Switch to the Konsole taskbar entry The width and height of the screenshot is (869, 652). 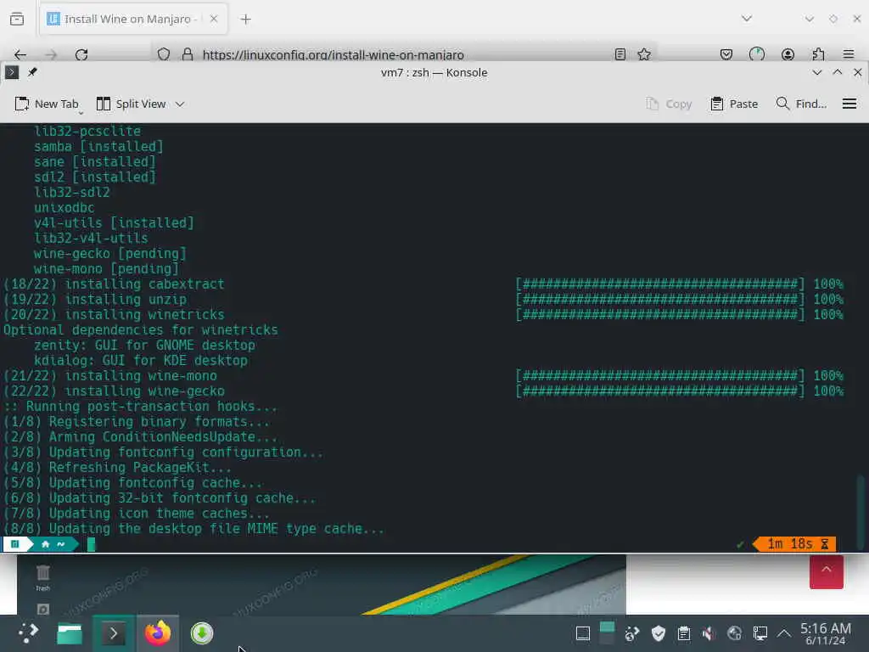pos(114,633)
